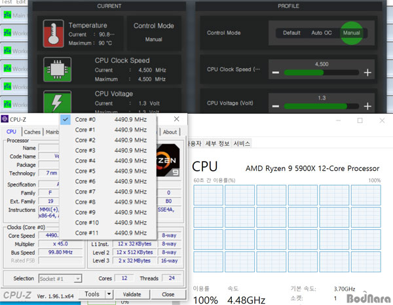The image size is (393, 305).
Task: Click the Ext. Family 19 field
Action: (49, 201)
